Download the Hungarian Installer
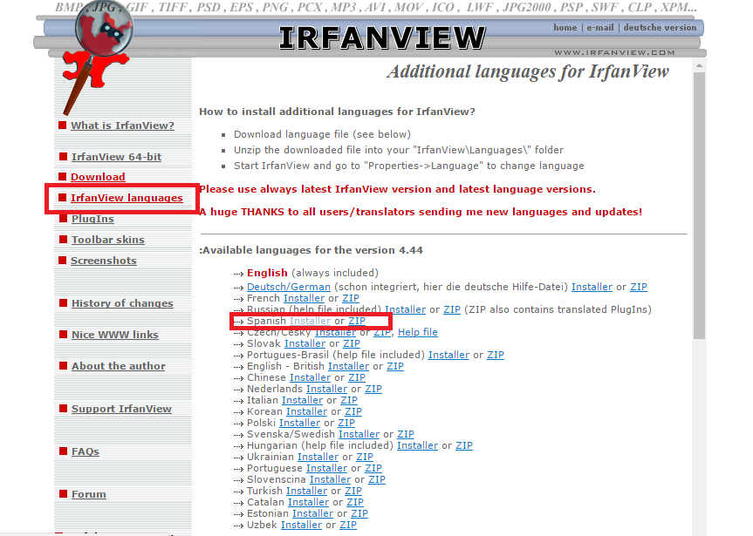 click(x=417, y=445)
